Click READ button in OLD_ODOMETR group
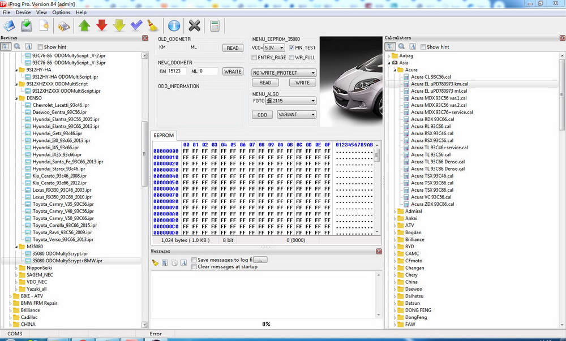Screen dimensions: 566x341 [233, 48]
